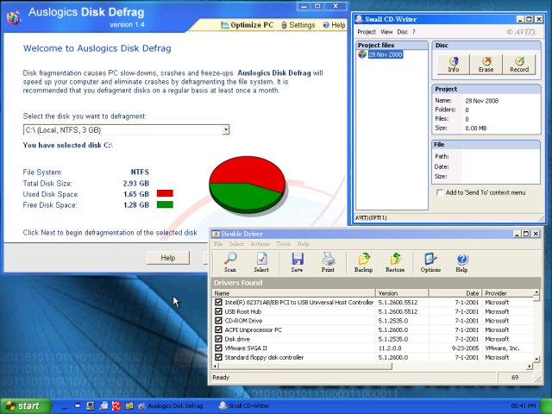The image size is (552, 414).
Task: Open the ? menu in Small CD-Writer
Action: click(414, 32)
